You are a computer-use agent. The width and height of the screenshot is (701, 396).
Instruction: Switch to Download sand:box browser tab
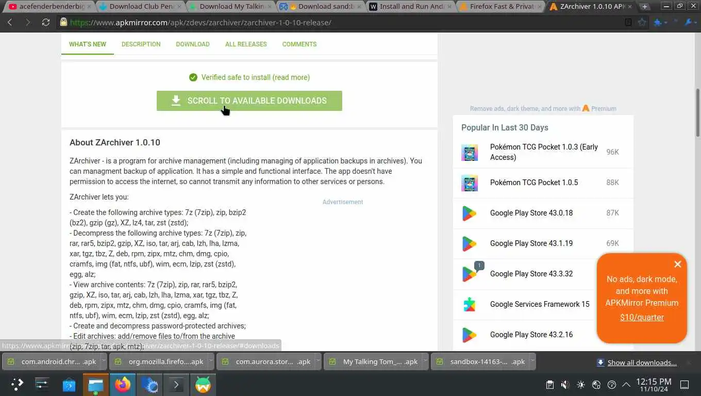[x=321, y=7]
